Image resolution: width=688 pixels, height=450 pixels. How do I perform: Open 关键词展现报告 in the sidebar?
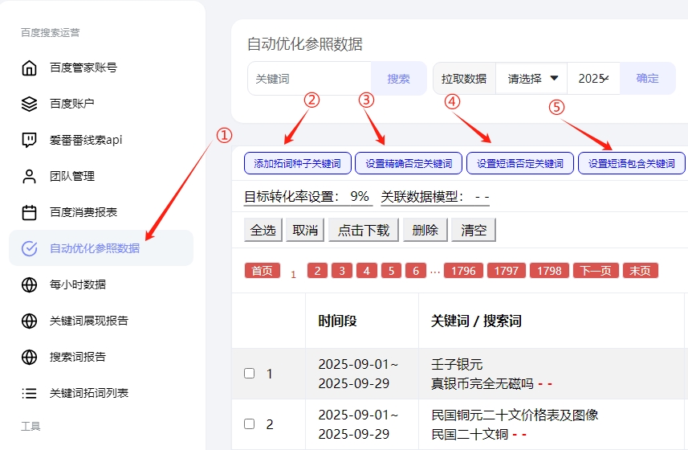click(88, 321)
